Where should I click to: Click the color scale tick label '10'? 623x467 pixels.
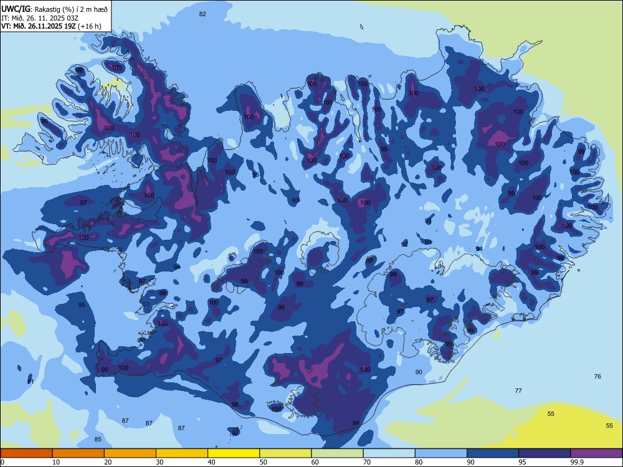point(56,462)
